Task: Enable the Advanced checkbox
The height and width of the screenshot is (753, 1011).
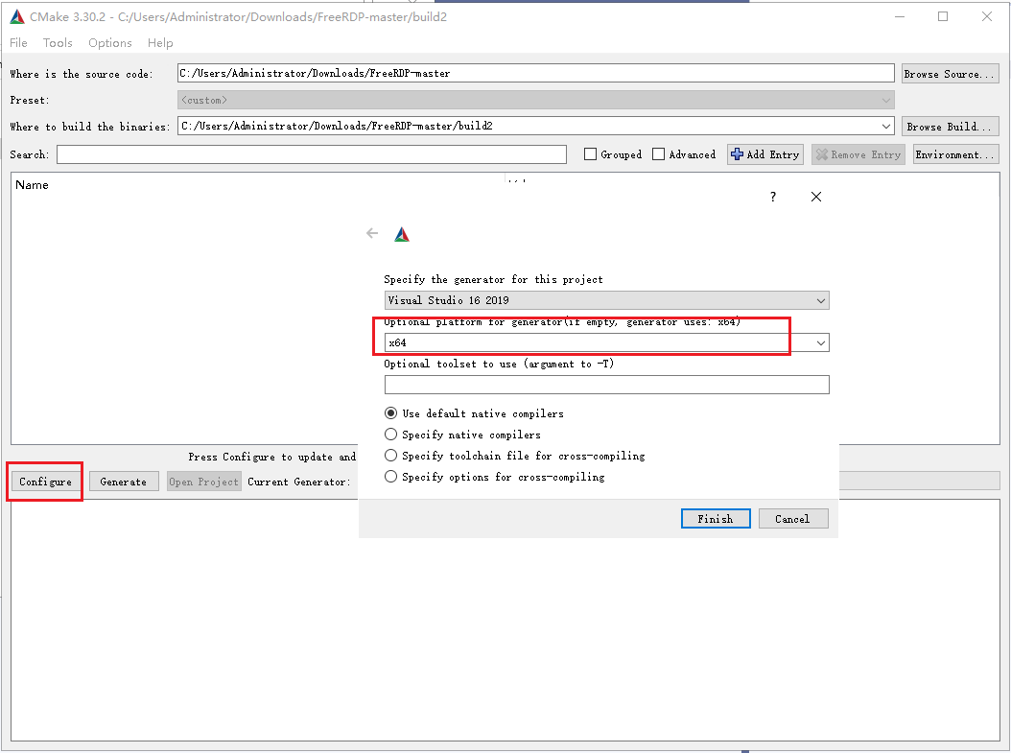Action: click(x=658, y=154)
